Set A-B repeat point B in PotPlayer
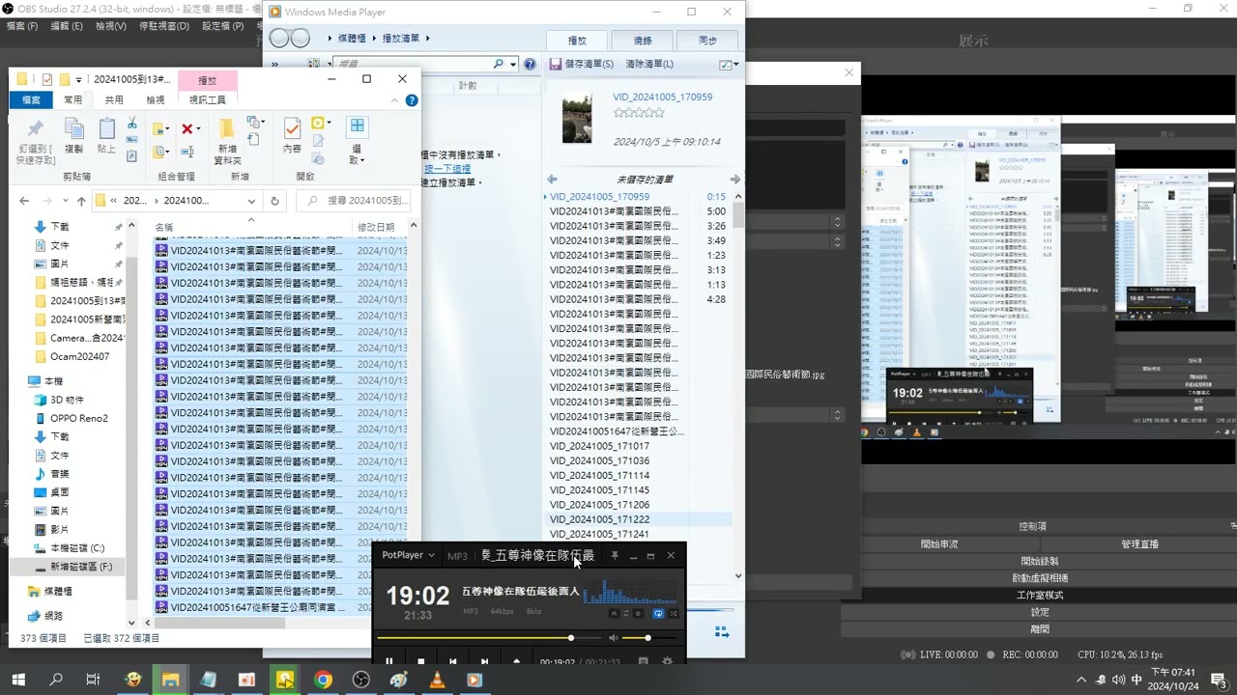This screenshot has width=1237, height=695. [x=638, y=613]
